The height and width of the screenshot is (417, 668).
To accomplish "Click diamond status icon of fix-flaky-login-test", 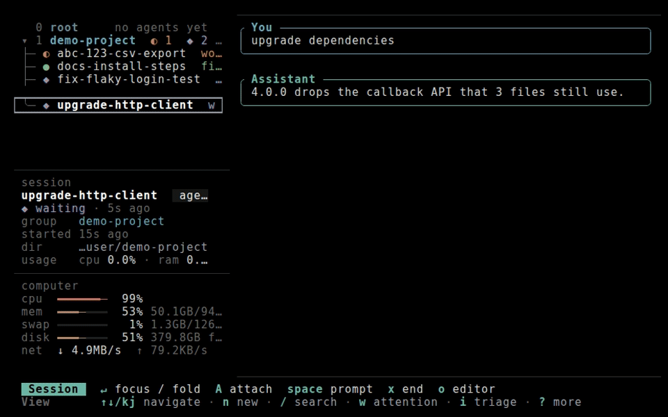I will (46, 79).
